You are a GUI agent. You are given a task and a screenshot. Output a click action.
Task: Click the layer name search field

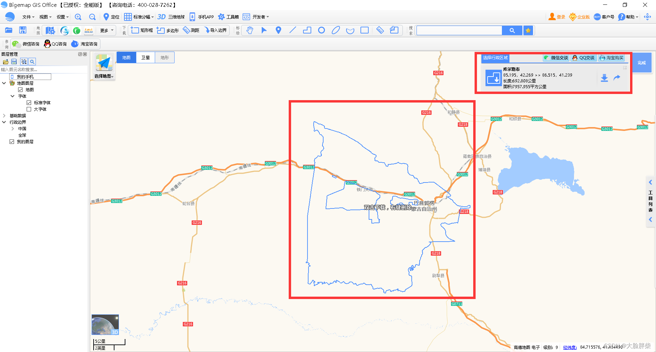click(44, 69)
